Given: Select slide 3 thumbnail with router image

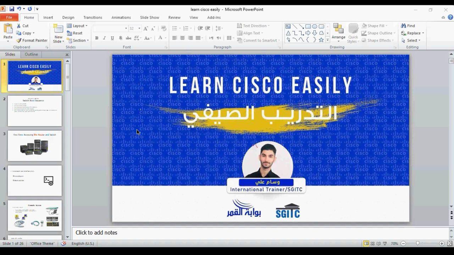Looking at the screenshot, I should 35,146.
